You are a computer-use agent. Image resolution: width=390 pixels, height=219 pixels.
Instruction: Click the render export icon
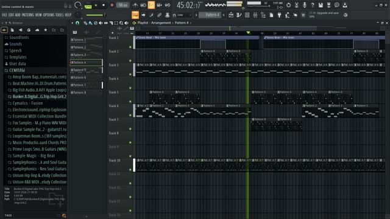328,5
